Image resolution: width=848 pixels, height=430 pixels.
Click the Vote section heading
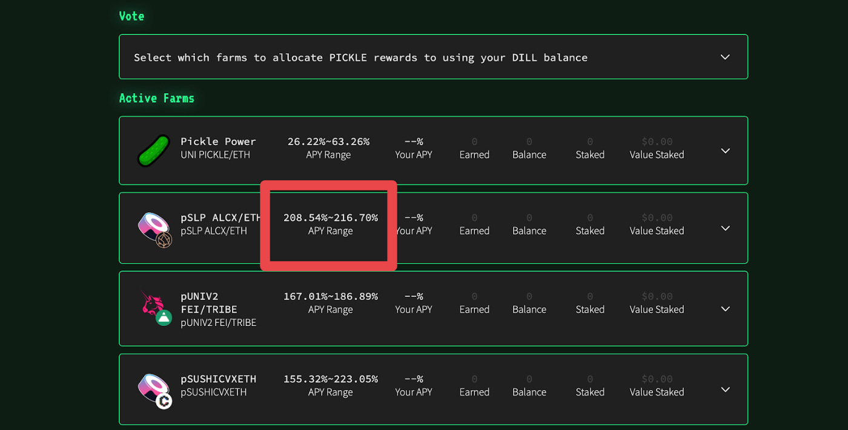click(131, 16)
